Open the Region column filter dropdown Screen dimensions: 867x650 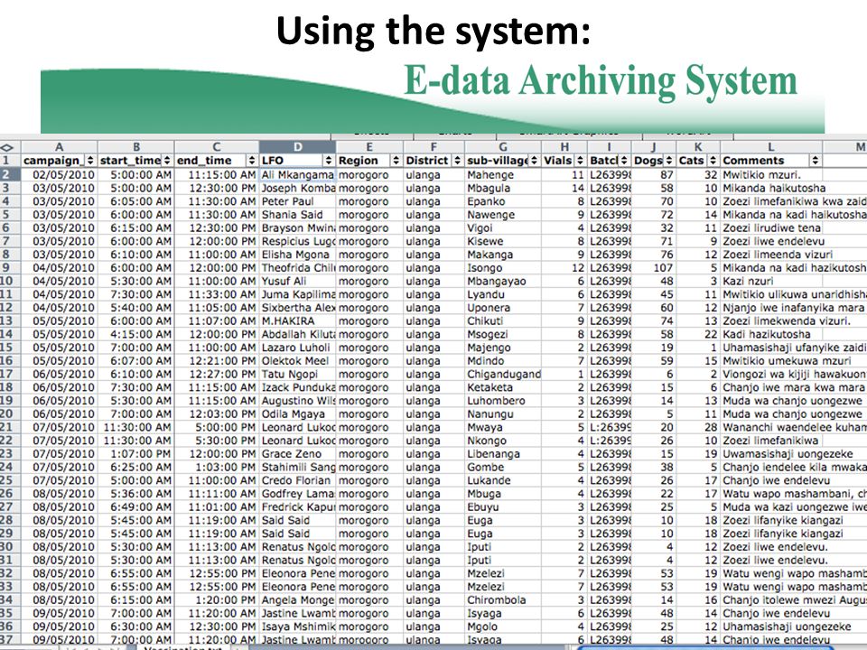click(396, 161)
